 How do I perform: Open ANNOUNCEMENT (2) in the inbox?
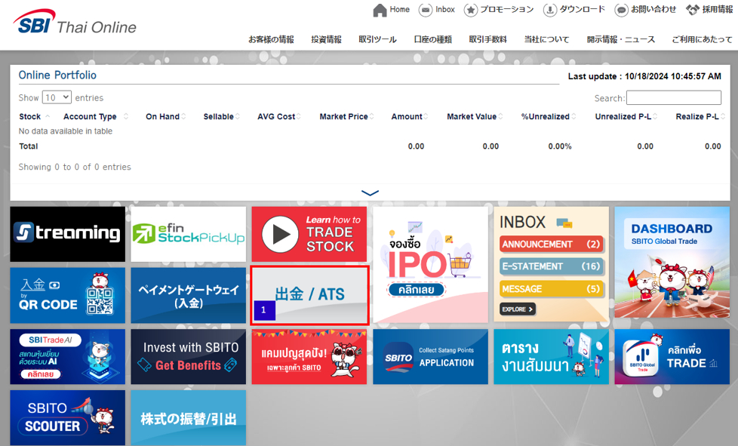[x=551, y=245]
